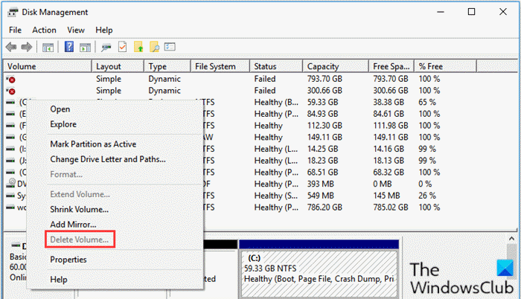Image resolution: width=521 pixels, height=299 pixels.
Task: Select the failed 300.66 GB volume's error icon
Action: [10, 91]
